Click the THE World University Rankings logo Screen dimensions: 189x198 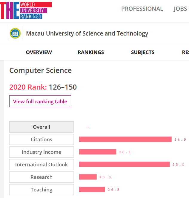pos(26,10)
